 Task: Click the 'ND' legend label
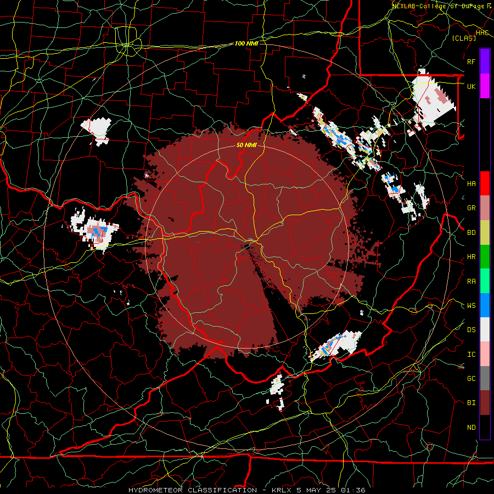[471, 428]
